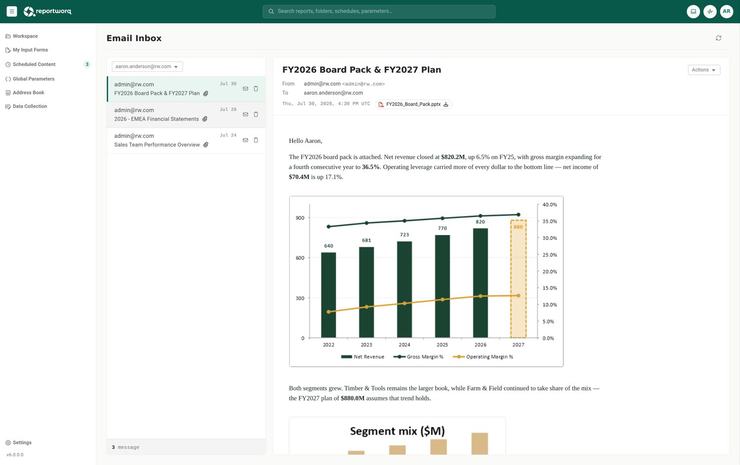Select the Sales Team Performance Overview email
Image resolution: width=740 pixels, height=465 pixels.
click(x=186, y=140)
